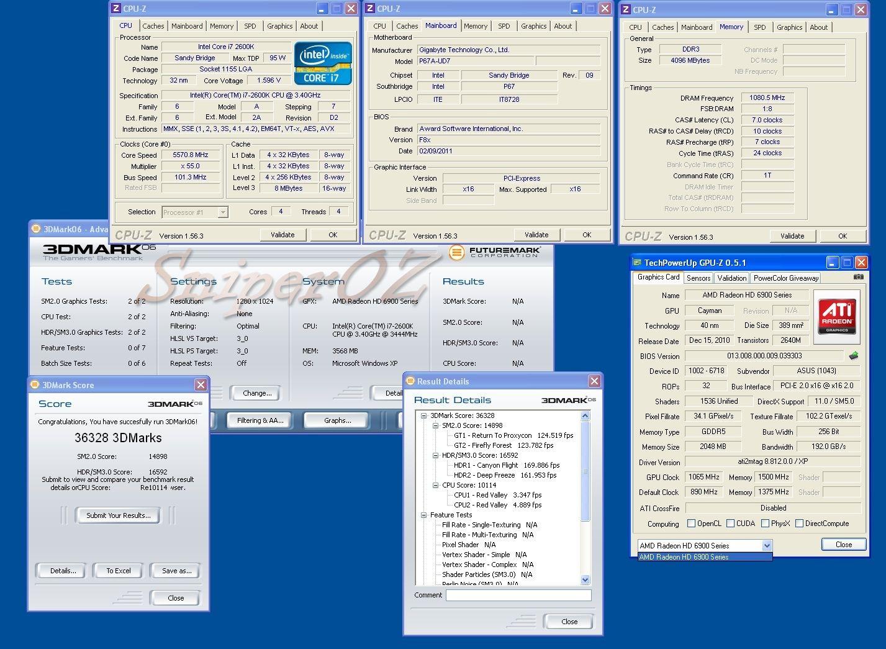The height and width of the screenshot is (649, 886).
Task: Switch to Sensors tab in GPU-Z
Action: coord(698,278)
